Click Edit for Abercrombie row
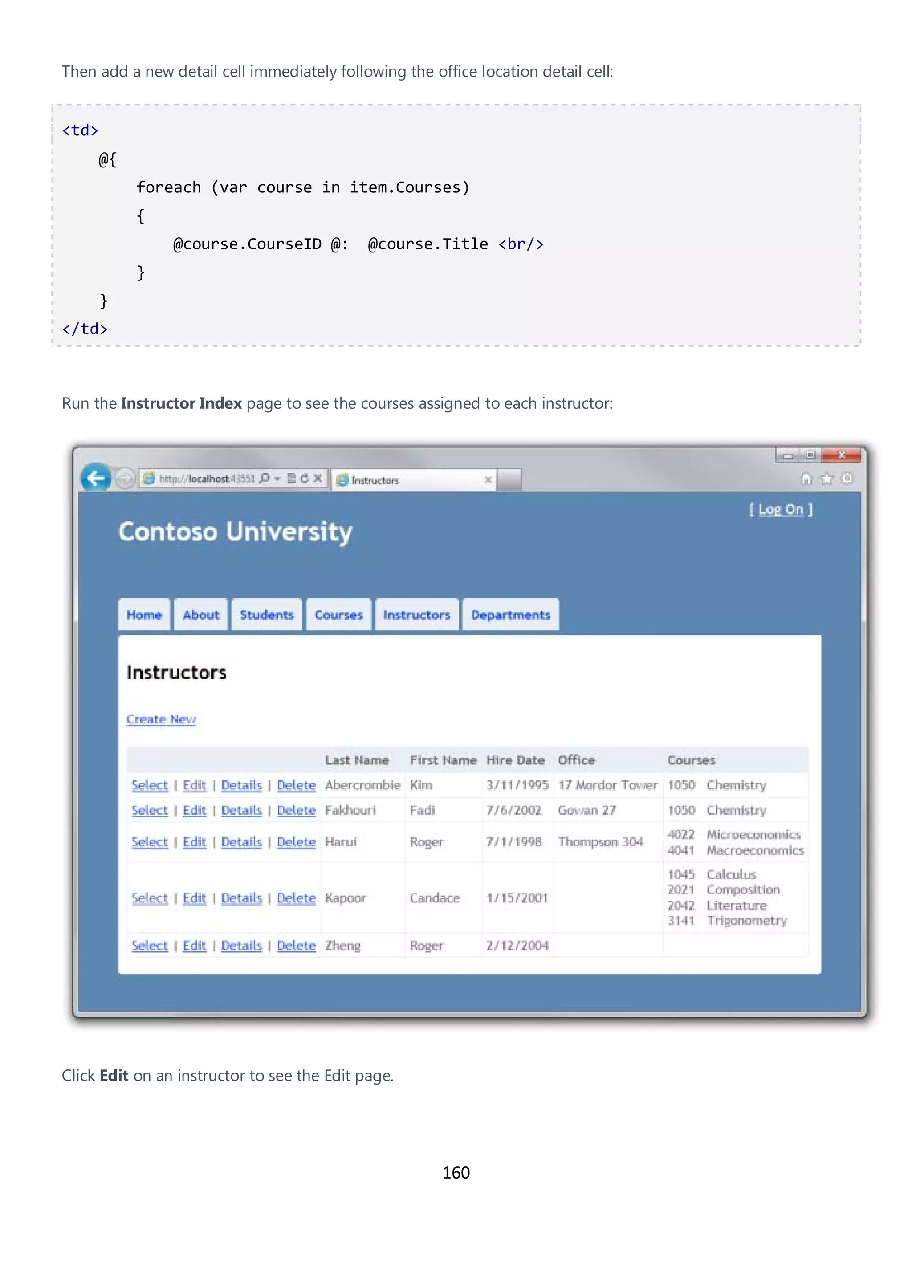Viewport: 912px width, 1272px height. pos(195,785)
